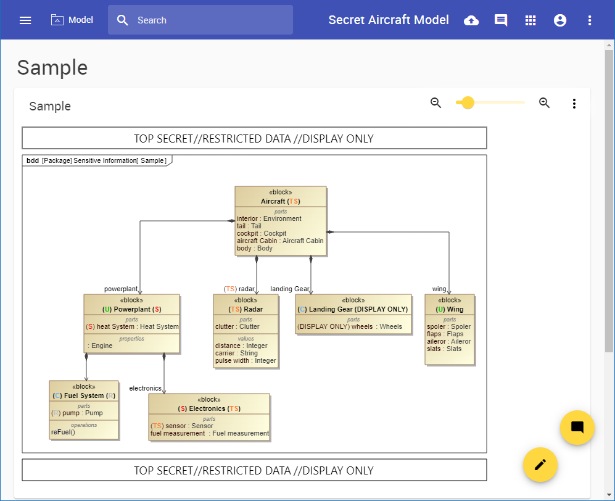Click the yellow edit pencil button
This screenshot has height=501, width=615.
click(x=540, y=465)
